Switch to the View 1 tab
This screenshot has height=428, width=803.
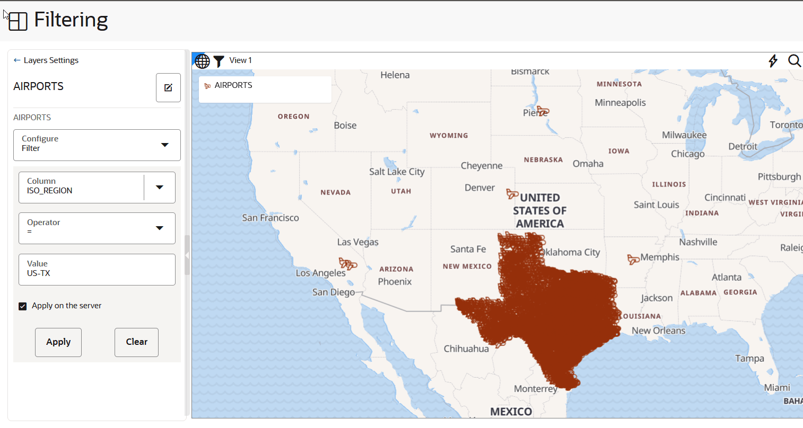pyautogui.click(x=240, y=60)
